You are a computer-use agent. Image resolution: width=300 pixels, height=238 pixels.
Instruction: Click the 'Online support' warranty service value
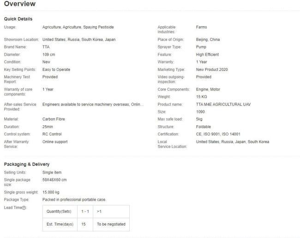(54, 142)
